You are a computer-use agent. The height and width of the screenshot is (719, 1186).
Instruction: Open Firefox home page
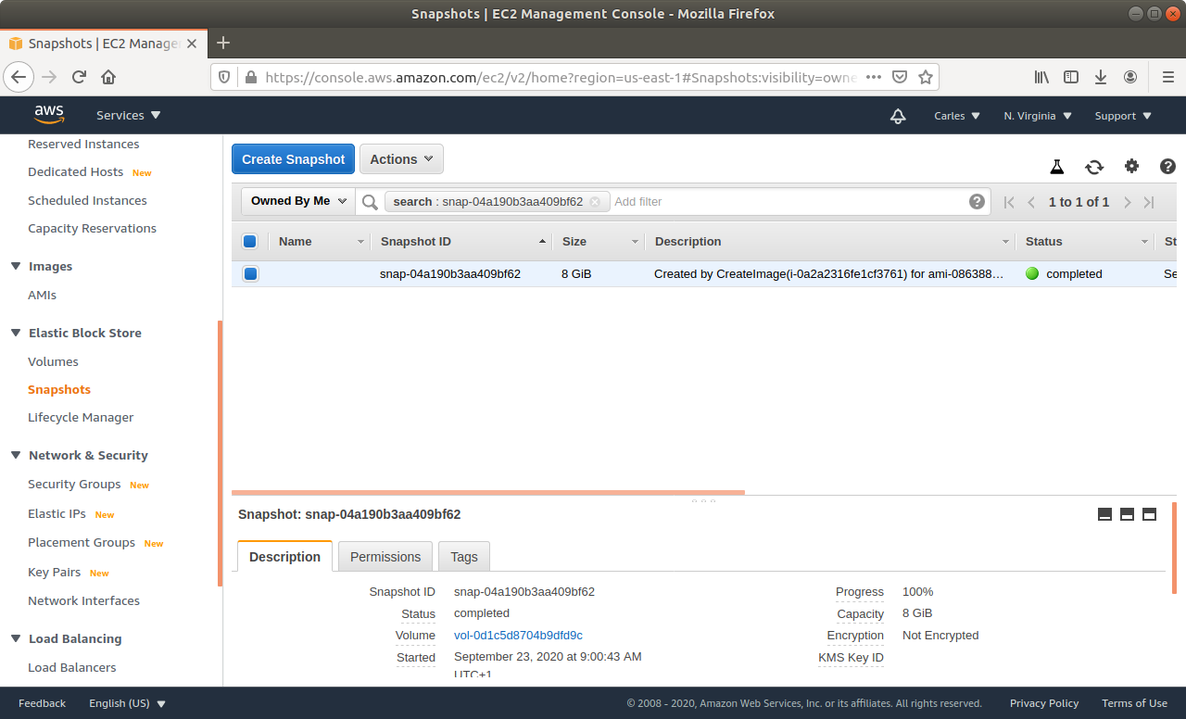click(108, 77)
